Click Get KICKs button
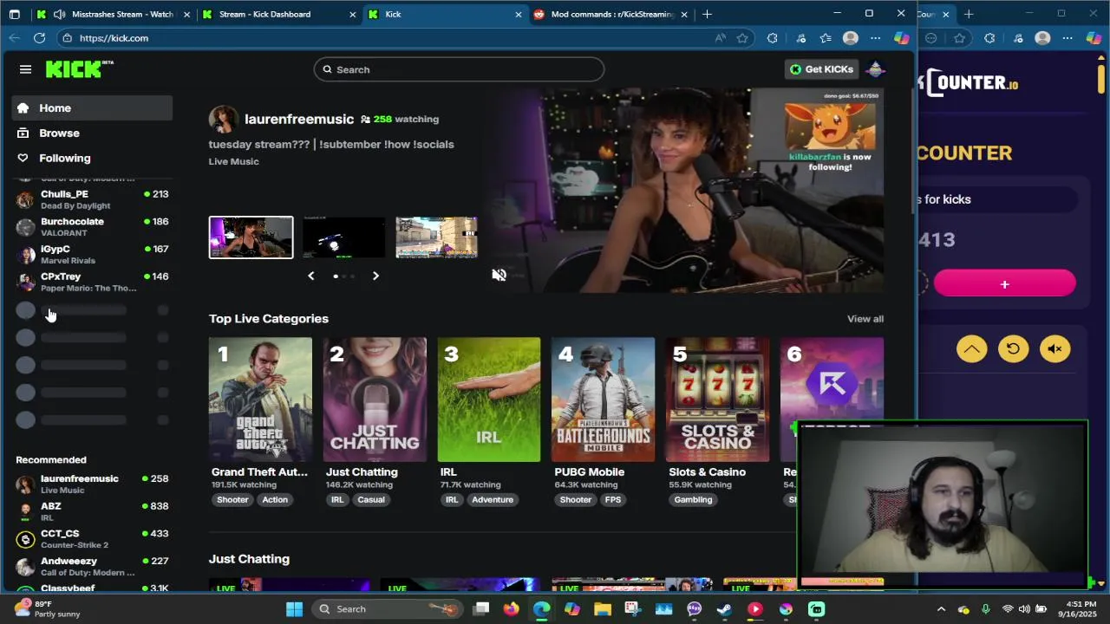Screen dimensions: 1110x624 pyautogui.click(x=821, y=69)
